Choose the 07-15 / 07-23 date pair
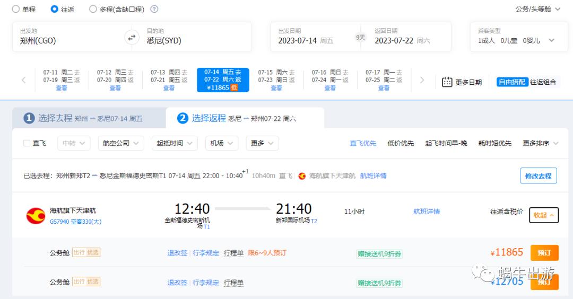The height and width of the screenshot is (299, 573). point(276,80)
